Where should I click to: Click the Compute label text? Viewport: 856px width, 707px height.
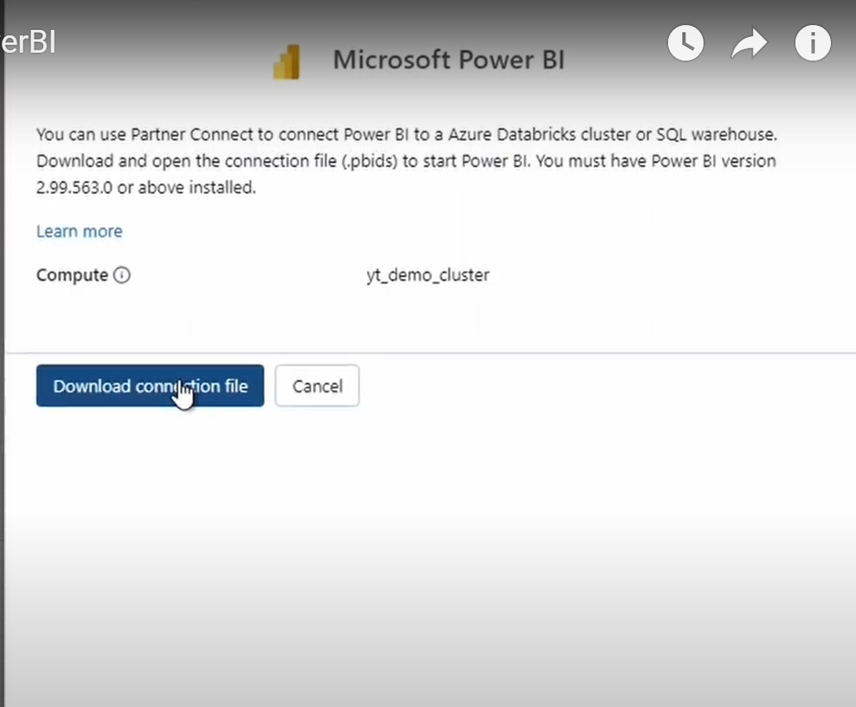72,274
